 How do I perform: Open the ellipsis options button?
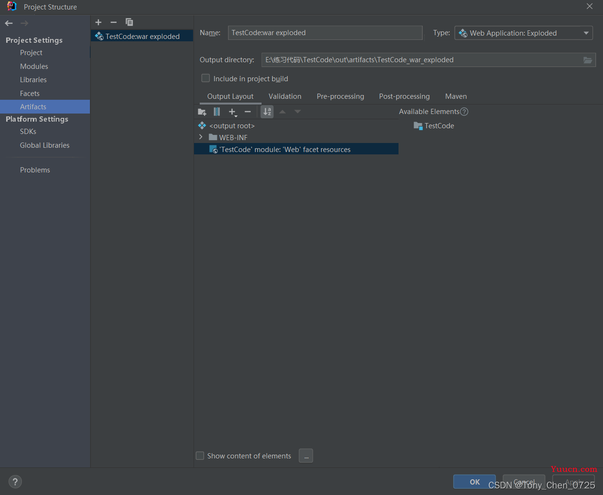(306, 456)
